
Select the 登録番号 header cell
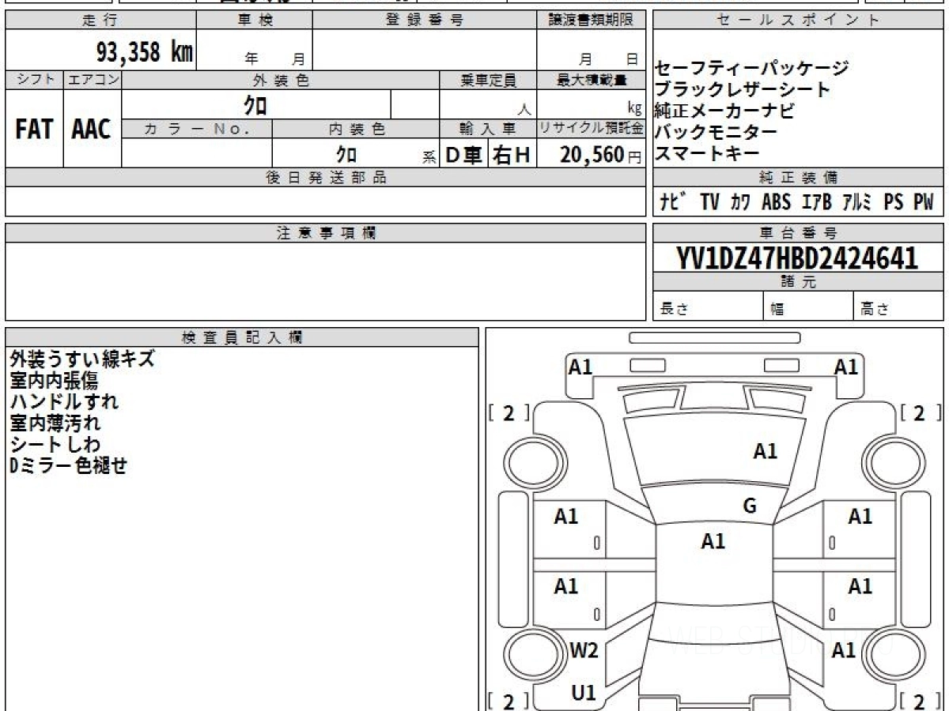[x=425, y=21]
